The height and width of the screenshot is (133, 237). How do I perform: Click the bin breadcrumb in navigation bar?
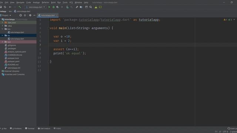tap(10, 11)
